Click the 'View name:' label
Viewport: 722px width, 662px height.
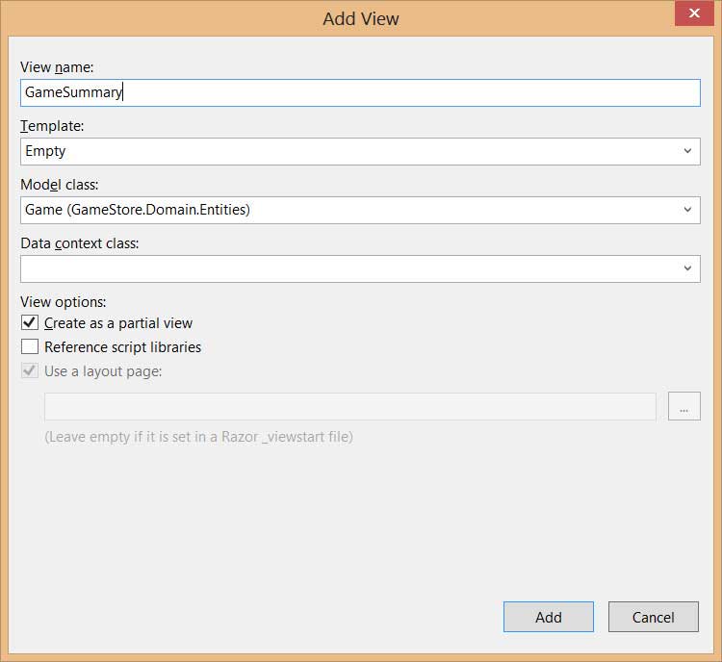pyautogui.click(x=57, y=67)
